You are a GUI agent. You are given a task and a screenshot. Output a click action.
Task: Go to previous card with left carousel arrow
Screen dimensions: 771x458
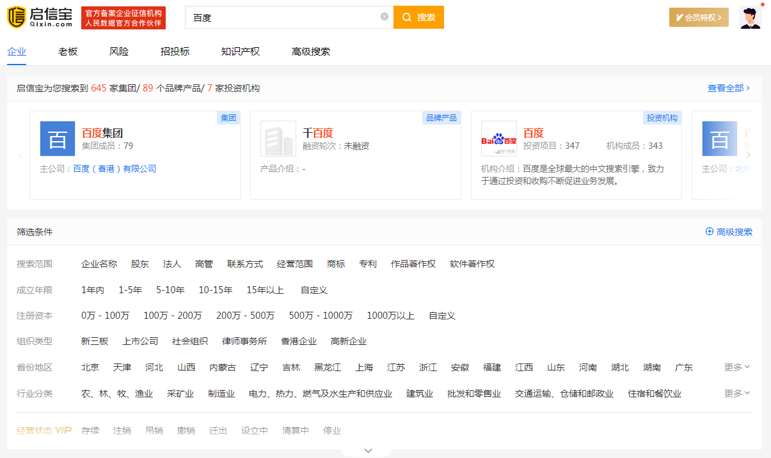pos(20,155)
